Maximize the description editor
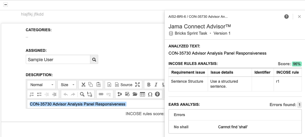 (137, 85)
